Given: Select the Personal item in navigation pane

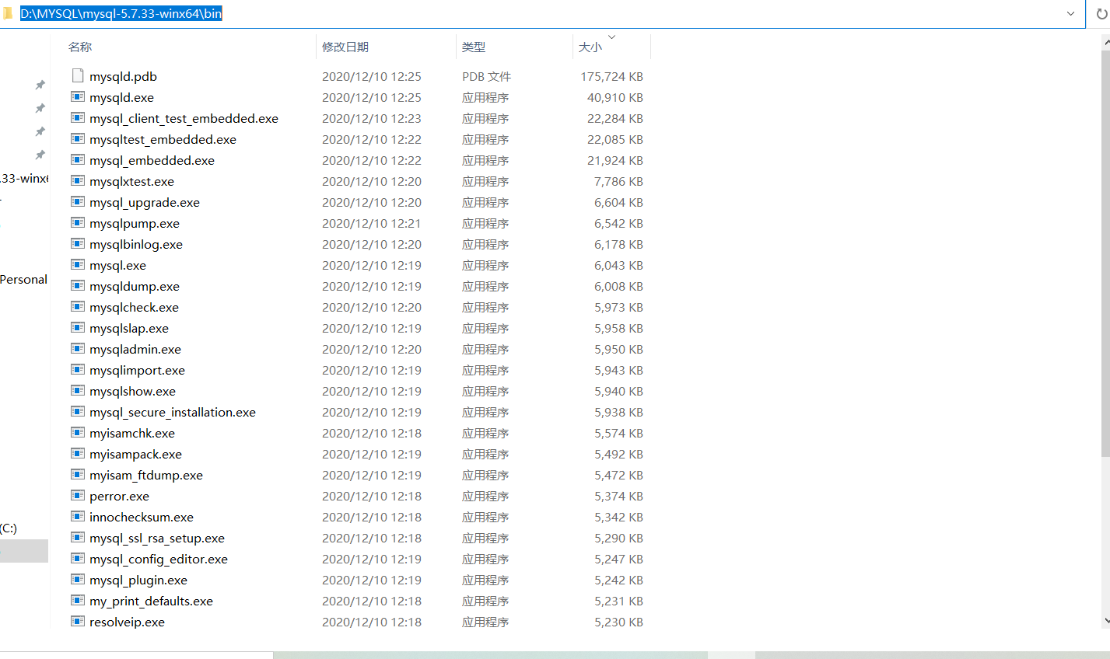Looking at the screenshot, I should coord(23,280).
